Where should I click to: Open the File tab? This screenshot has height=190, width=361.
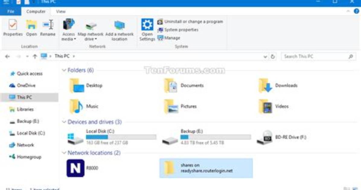tap(11, 11)
